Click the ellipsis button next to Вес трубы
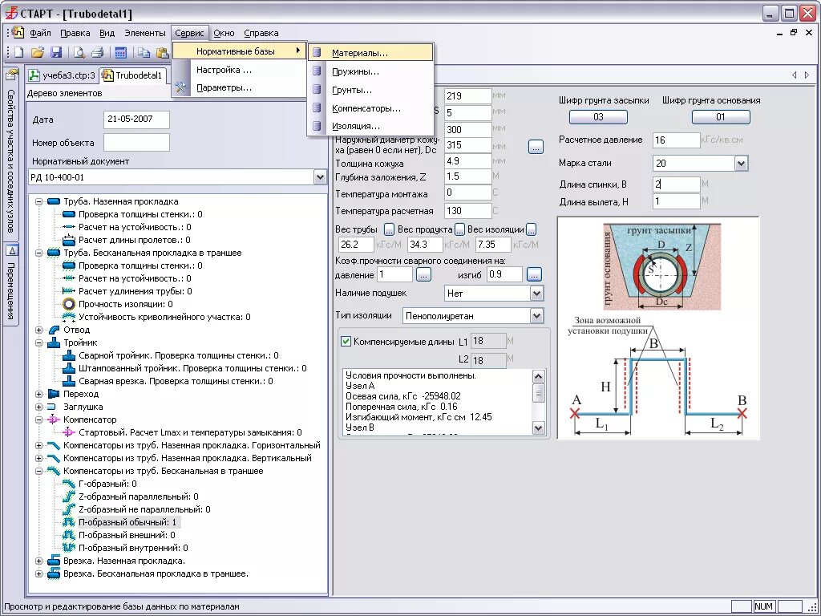This screenshot has width=821, height=616. 390,229
